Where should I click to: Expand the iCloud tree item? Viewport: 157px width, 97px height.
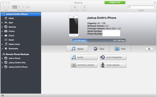(2, 36)
